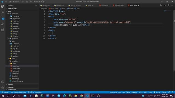Viewport: 175px width, 98px height.
Task: Open the Explorer view in activity bar
Action: tap(3, 6)
